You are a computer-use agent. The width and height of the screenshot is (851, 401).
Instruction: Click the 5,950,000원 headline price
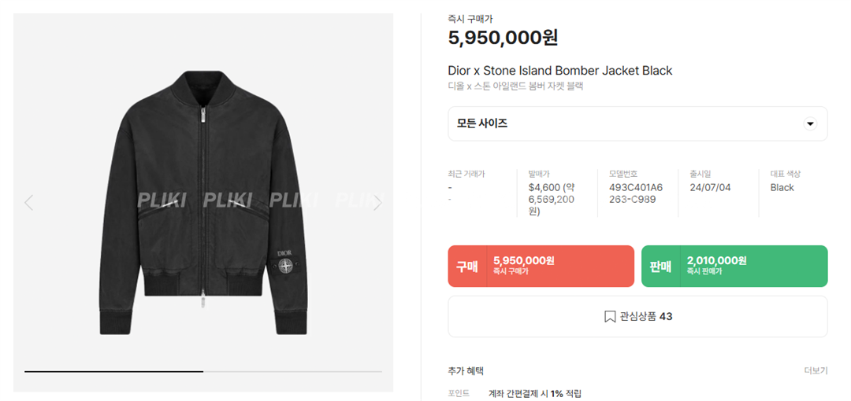coord(503,38)
